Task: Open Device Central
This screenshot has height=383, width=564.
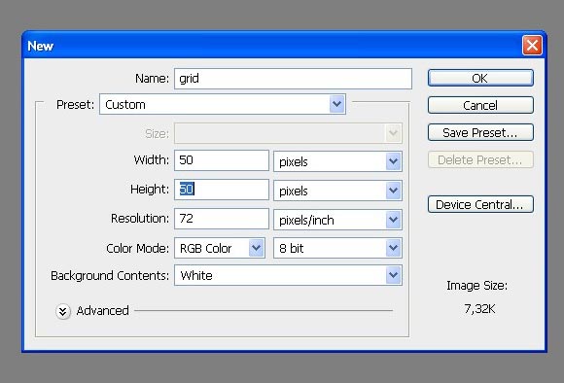Action: 480,205
